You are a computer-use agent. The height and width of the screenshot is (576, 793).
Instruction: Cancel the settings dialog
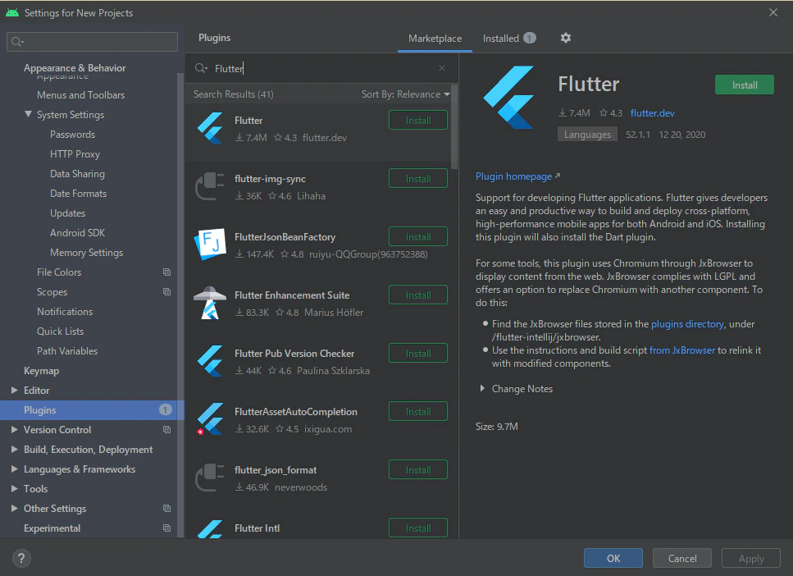pyautogui.click(x=682, y=558)
